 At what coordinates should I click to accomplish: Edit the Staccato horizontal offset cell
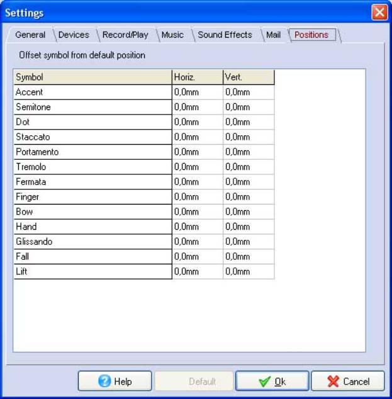(198, 137)
